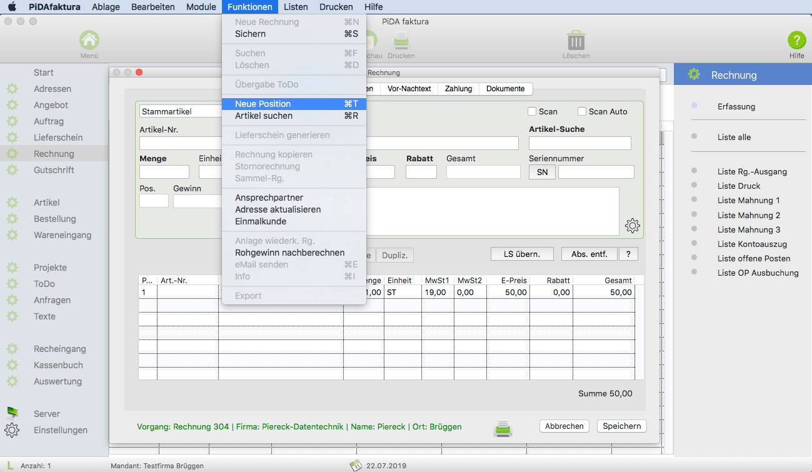The width and height of the screenshot is (812, 472).
Task: Click gear icon next to Gutschrift
Action: tap(13, 170)
